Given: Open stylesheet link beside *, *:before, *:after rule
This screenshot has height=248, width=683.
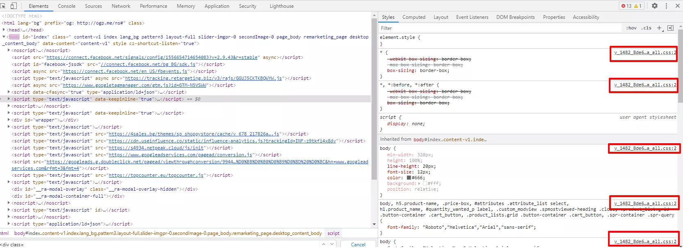Looking at the screenshot, I should [x=645, y=85].
